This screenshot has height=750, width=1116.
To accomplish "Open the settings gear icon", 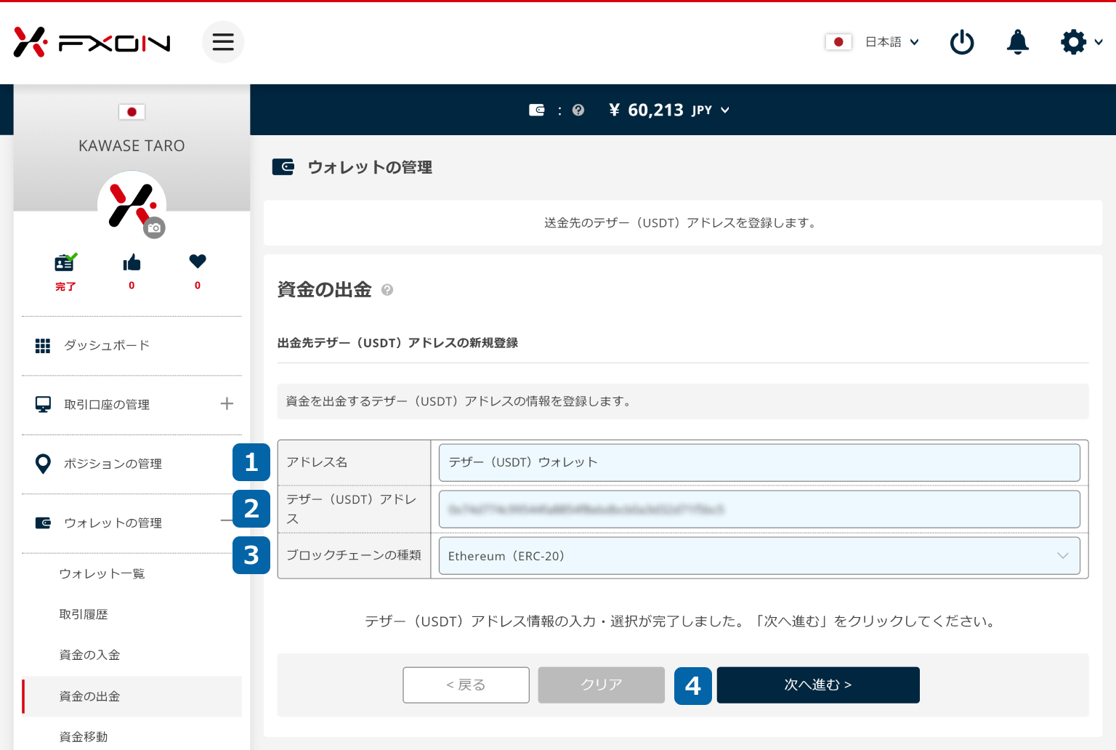I will [1073, 42].
